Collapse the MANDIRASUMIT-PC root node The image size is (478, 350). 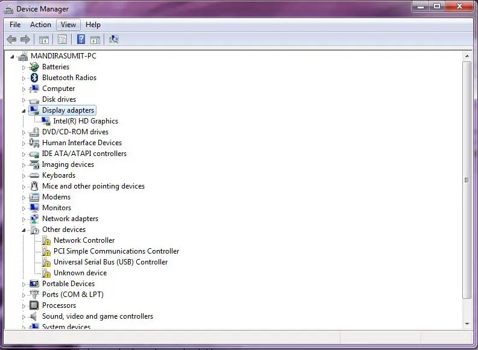[12, 57]
